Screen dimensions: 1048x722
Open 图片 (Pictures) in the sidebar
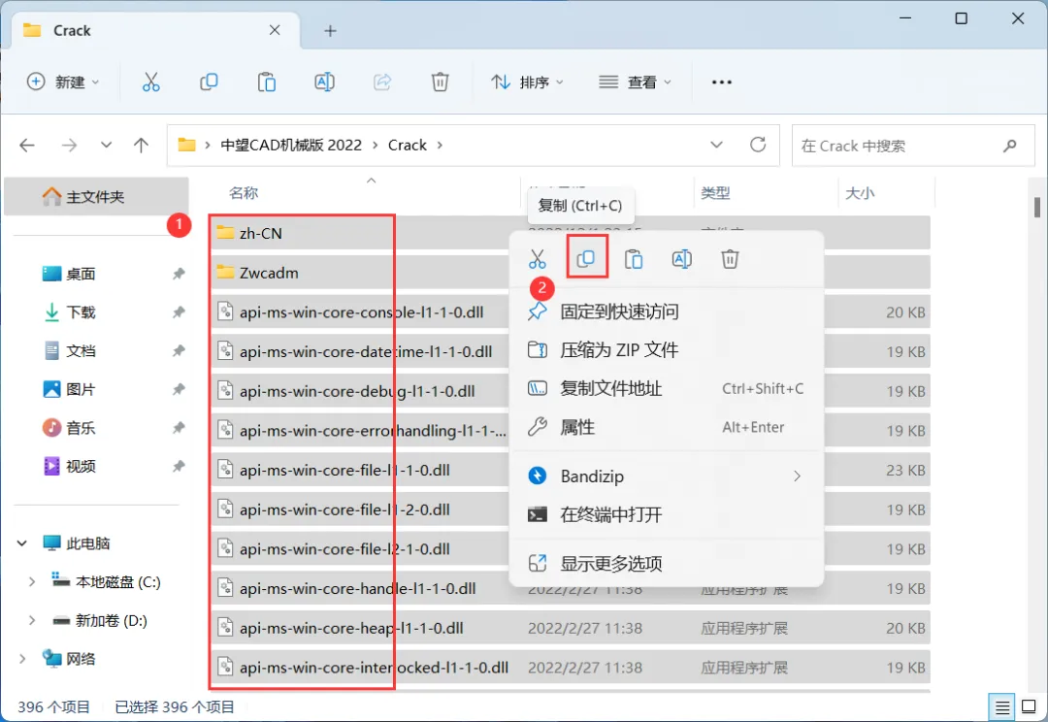81,389
